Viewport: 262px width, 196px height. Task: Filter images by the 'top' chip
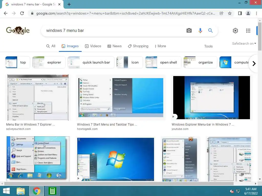(x=18, y=62)
